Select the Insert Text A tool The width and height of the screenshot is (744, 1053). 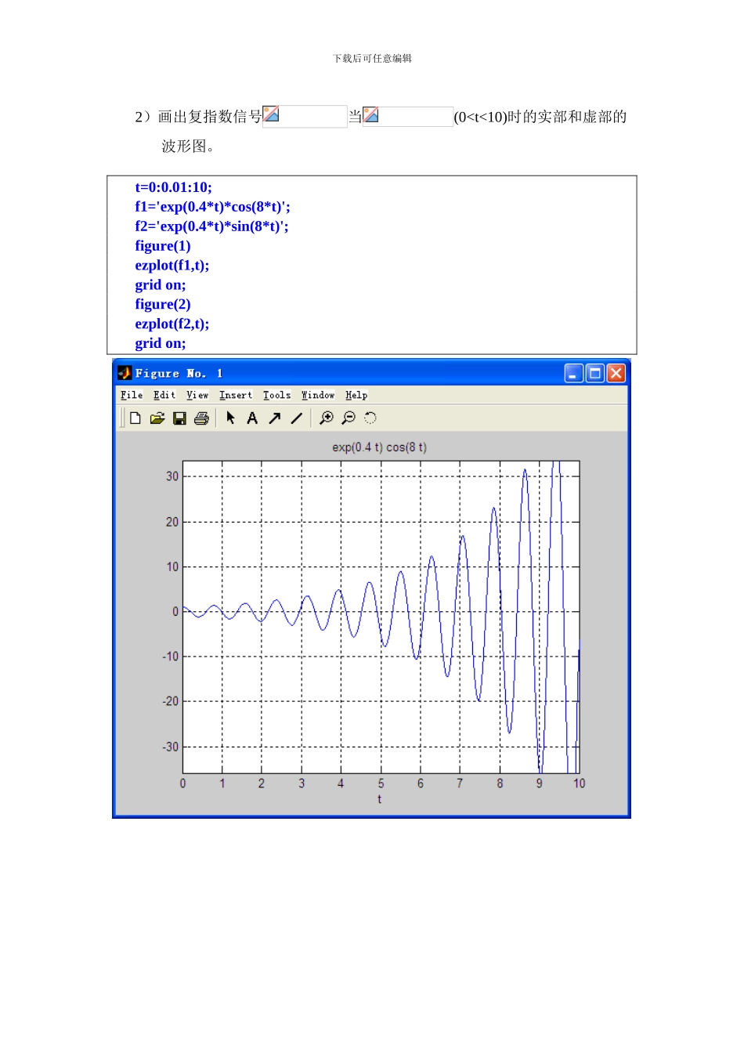click(252, 418)
